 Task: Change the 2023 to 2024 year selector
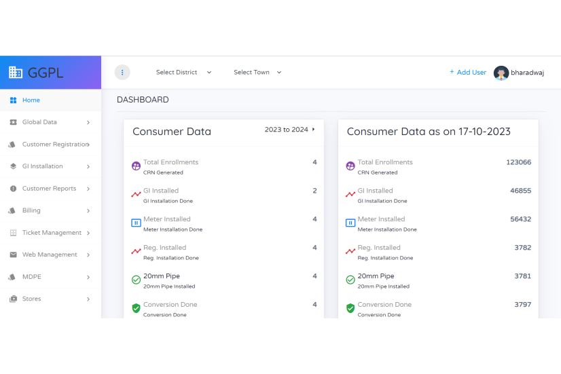[290, 130]
